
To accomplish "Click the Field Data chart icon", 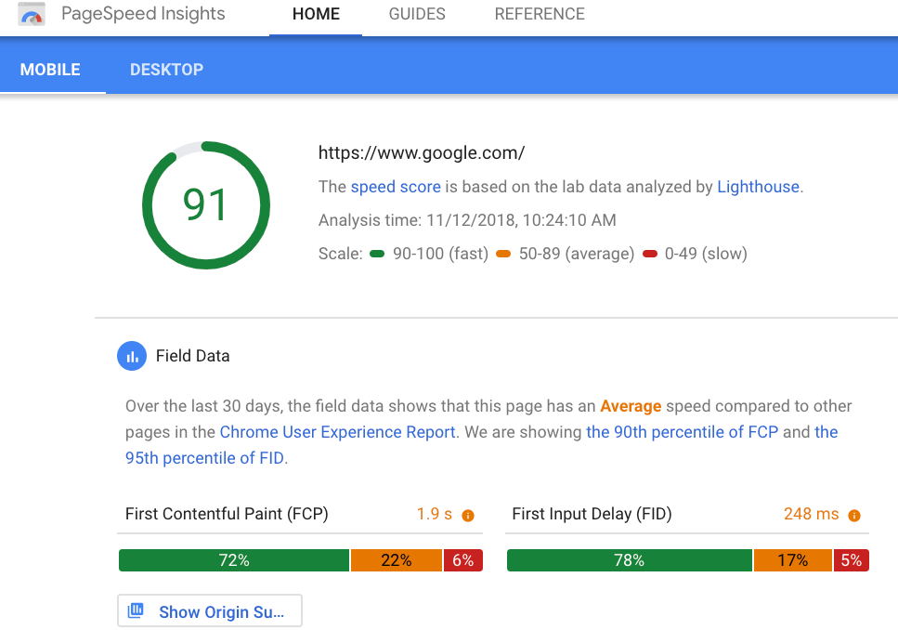I will (x=132, y=356).
